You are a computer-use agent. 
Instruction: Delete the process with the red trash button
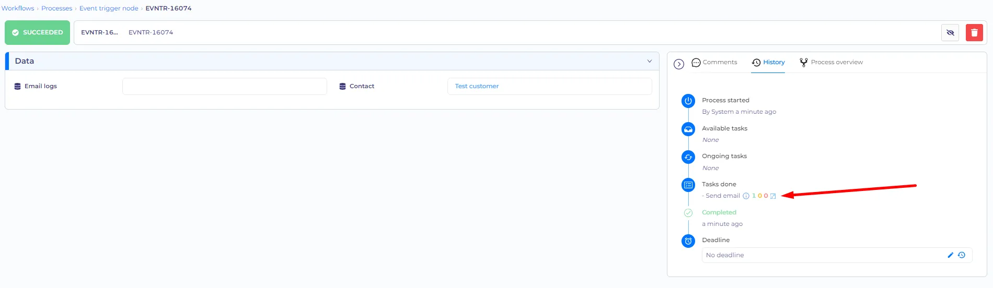click(x=974, y=32)
